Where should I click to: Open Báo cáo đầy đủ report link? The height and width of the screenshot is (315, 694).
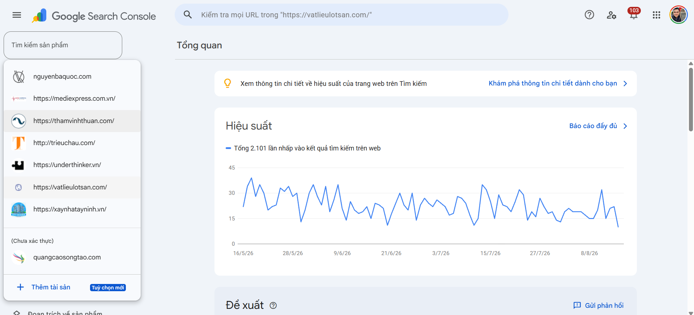[593, 126]
